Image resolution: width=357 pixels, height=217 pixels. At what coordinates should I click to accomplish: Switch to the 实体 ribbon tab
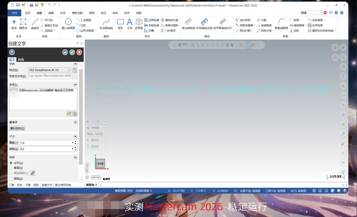click(62, 13)
